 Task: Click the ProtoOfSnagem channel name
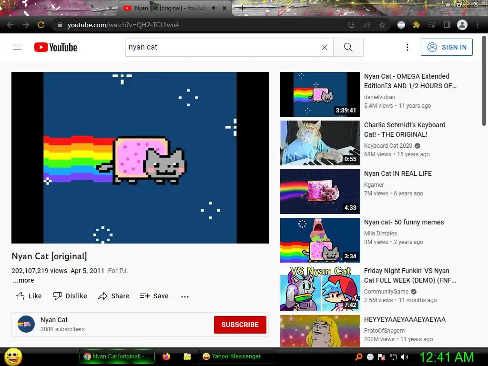click(385, 330)
